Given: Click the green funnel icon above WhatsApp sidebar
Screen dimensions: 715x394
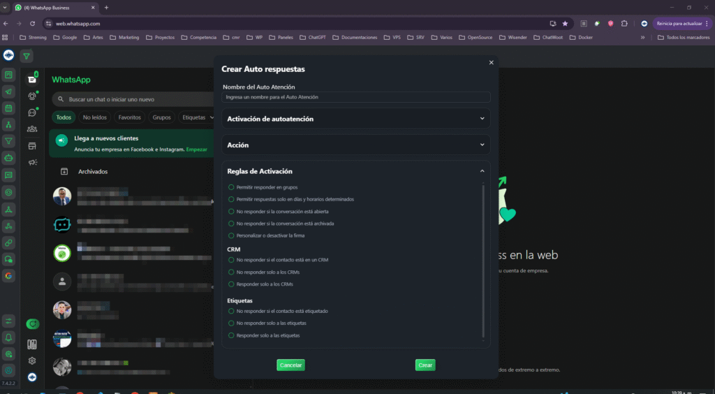Looking at the screenshot, I should point(27,57).
